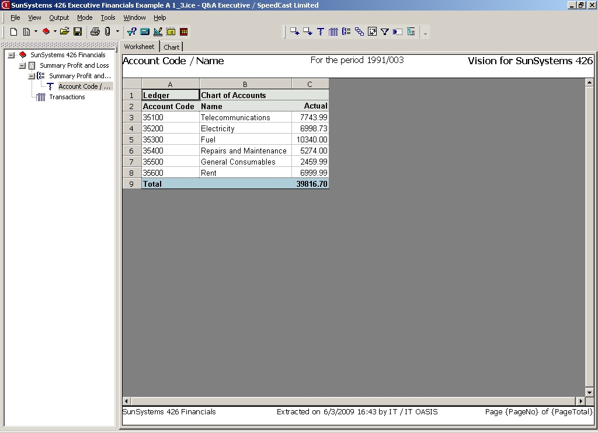Viewport: 598px width, 433px height.
Task: Click the lined document template icon
Action: [x=26, y=32]
